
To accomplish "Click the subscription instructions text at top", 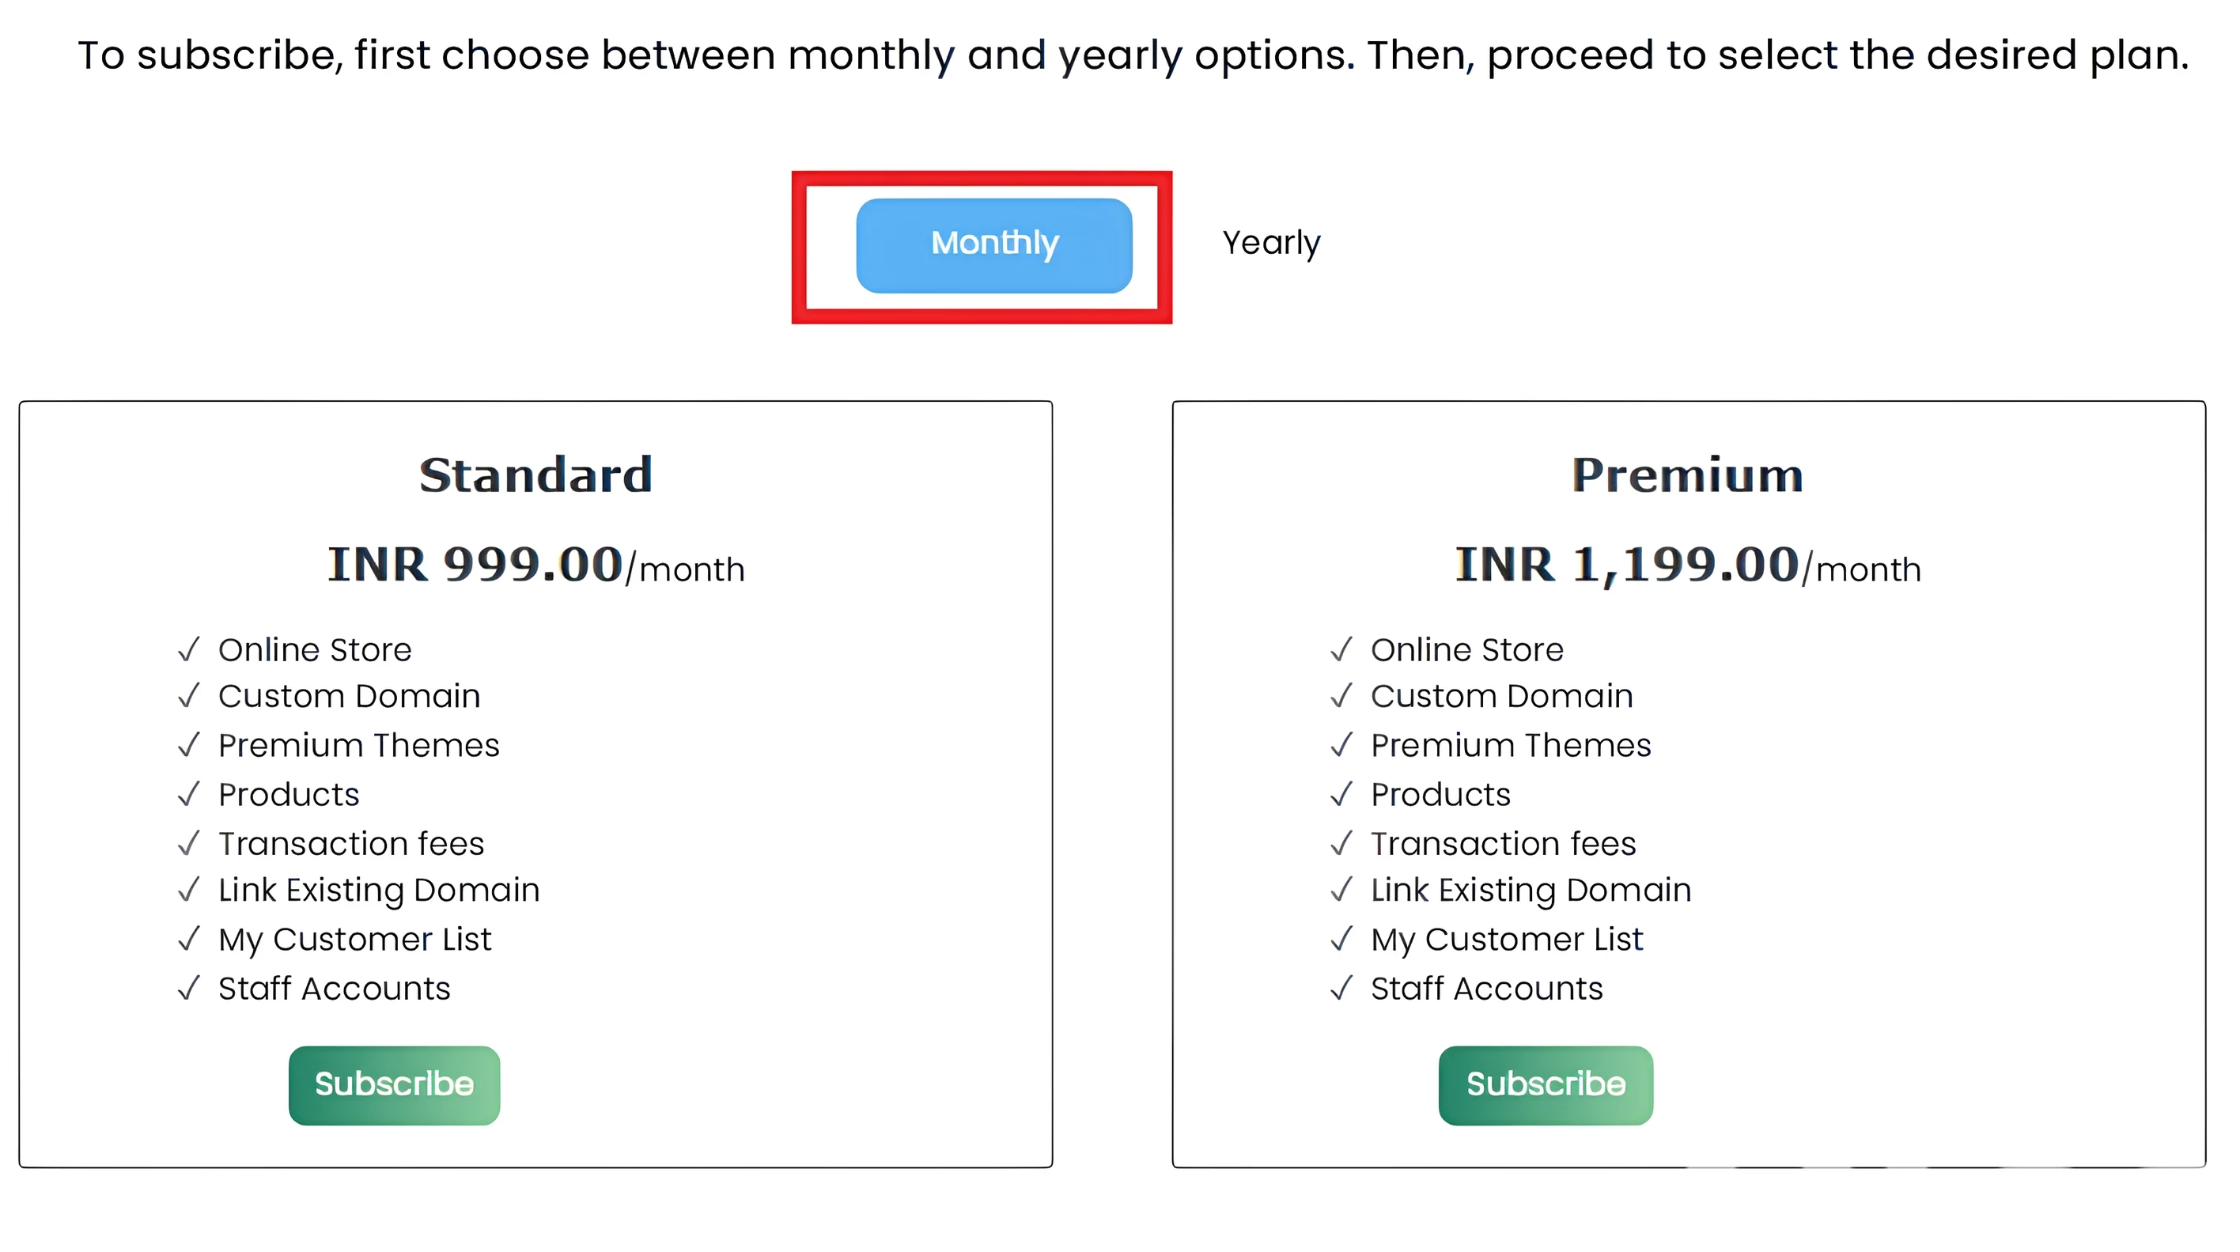I will click(x=1132, y=55).
